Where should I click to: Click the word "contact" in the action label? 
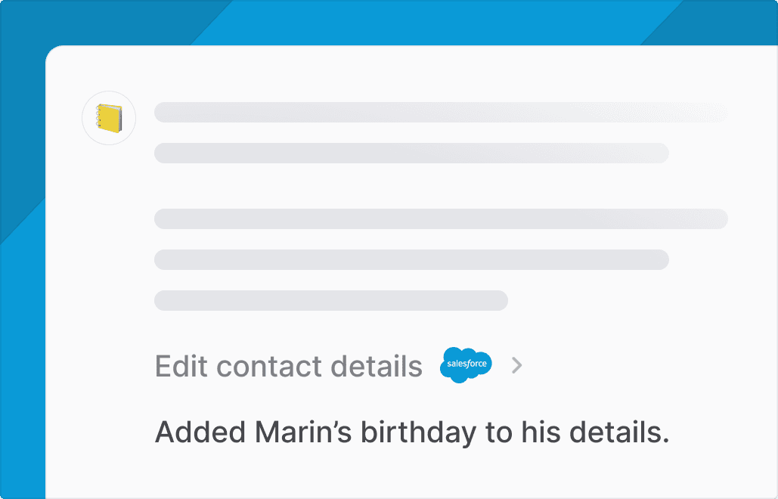[x=265, y=366]
